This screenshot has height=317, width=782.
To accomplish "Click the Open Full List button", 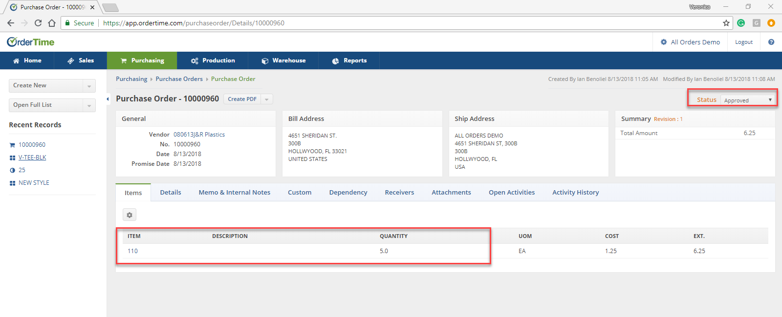I will click(46, 105).
